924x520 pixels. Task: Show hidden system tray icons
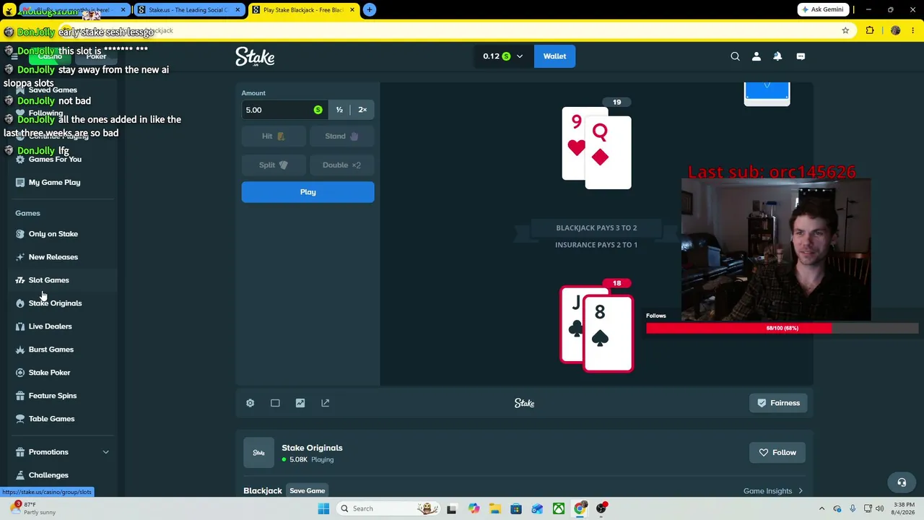(x=821, y=508)
